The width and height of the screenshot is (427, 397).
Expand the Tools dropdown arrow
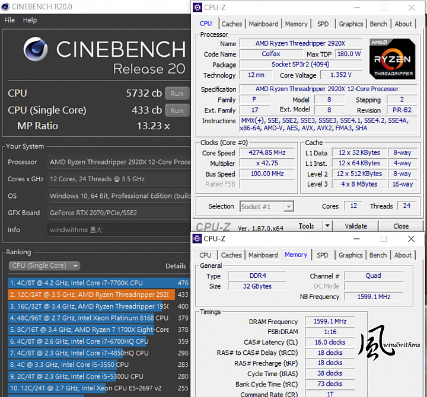coord(327,226)
